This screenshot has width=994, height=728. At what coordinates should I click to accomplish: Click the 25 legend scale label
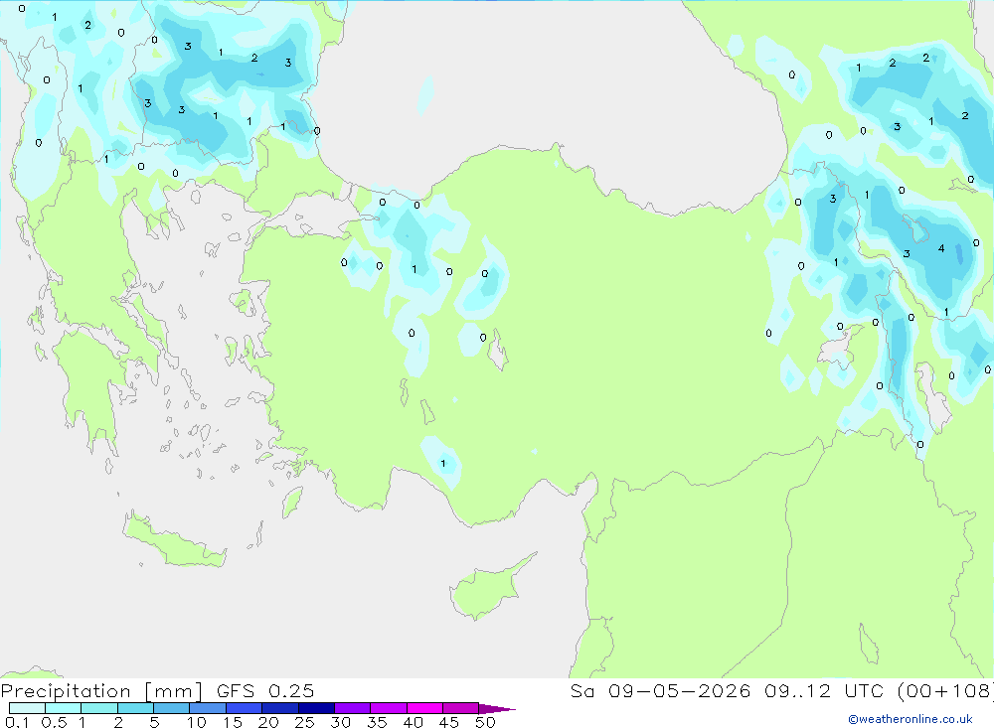(x=304, y=722)
